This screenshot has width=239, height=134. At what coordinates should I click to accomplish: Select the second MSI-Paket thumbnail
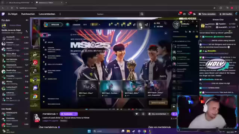point(111,89)
